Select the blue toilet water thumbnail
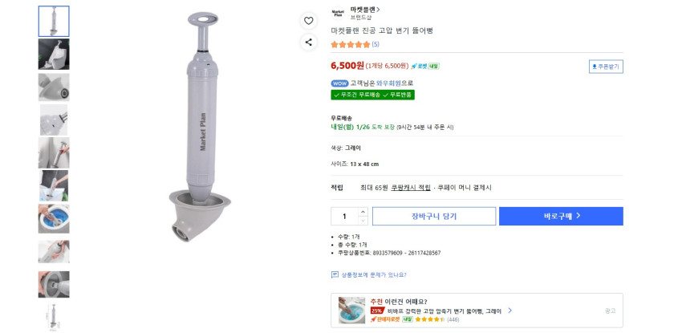This screenshot has height=333, width=682. point(54,218)
